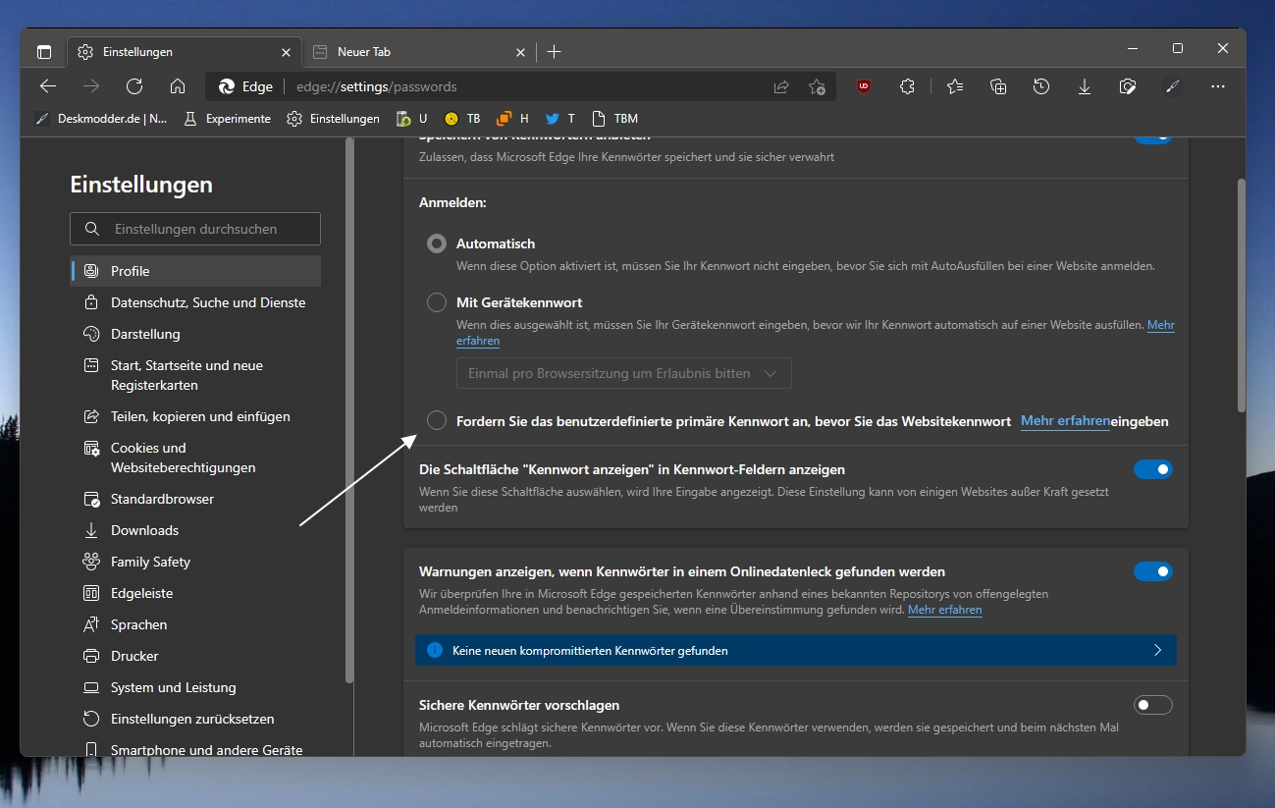This screenshot has width=1275, height=808.
Task: Open the Einmal pro Browsersitzung dropdown
Action: pyautogui.click(x=624, y=373)
